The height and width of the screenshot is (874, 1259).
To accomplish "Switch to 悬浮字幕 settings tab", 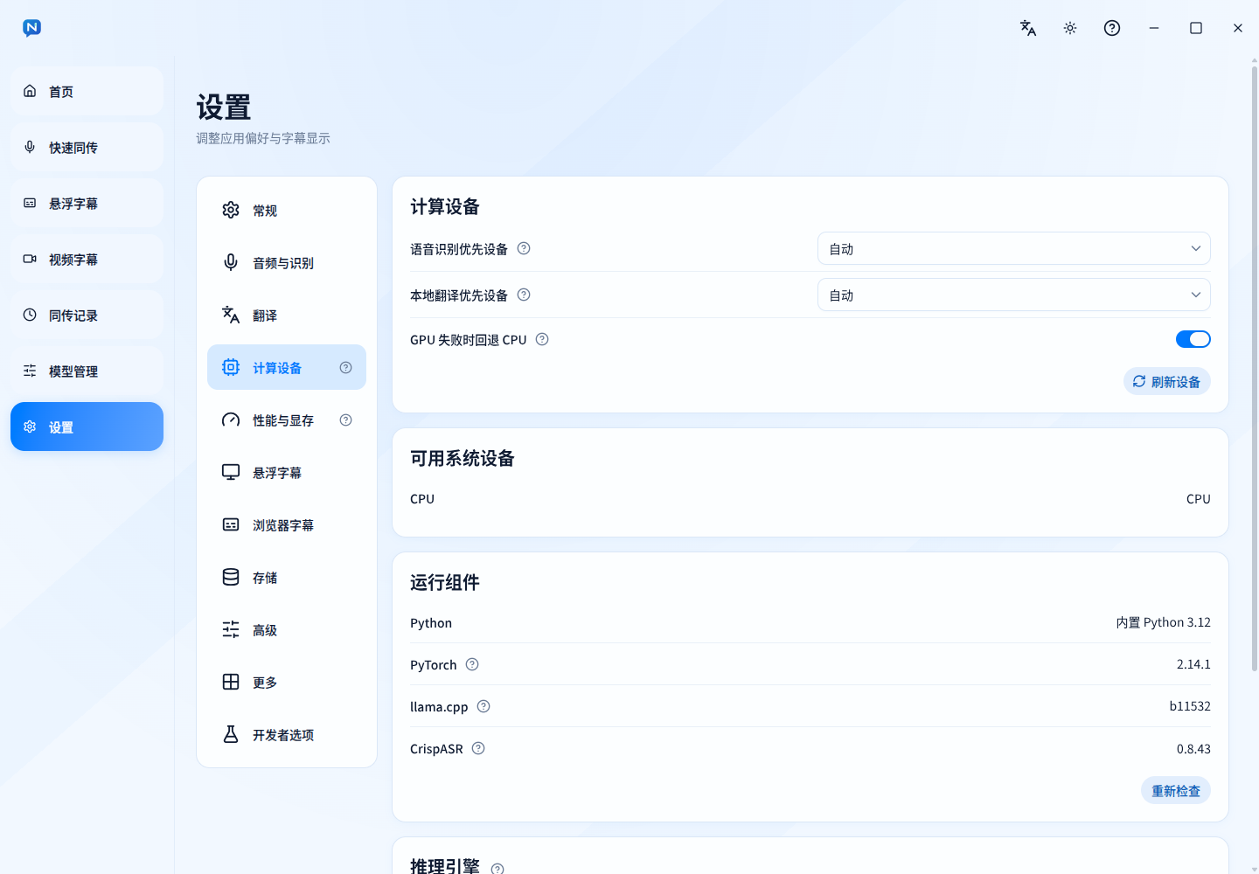I will pos(287,472).
